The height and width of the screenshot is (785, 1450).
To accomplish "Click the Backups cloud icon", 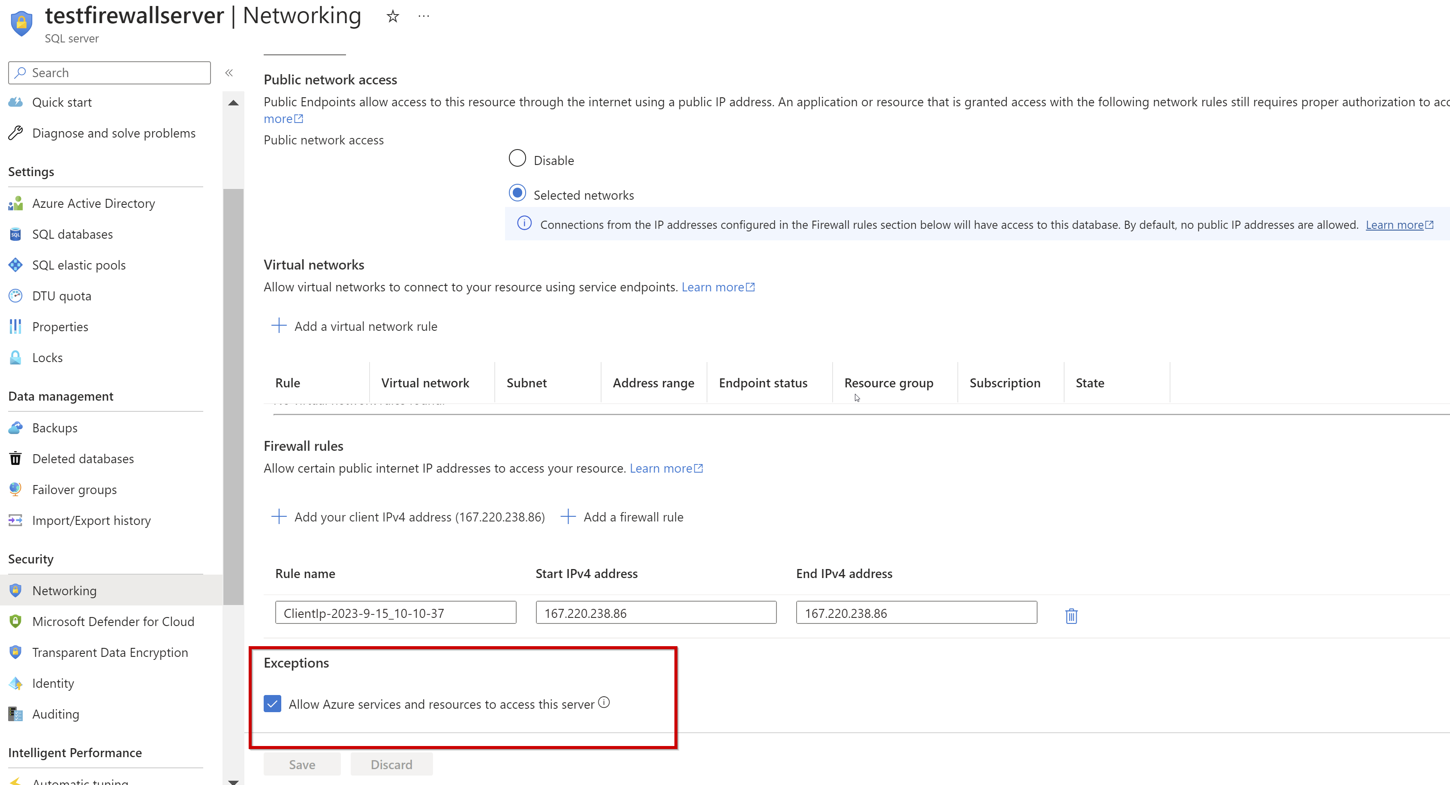I will (x=16, y=428).
